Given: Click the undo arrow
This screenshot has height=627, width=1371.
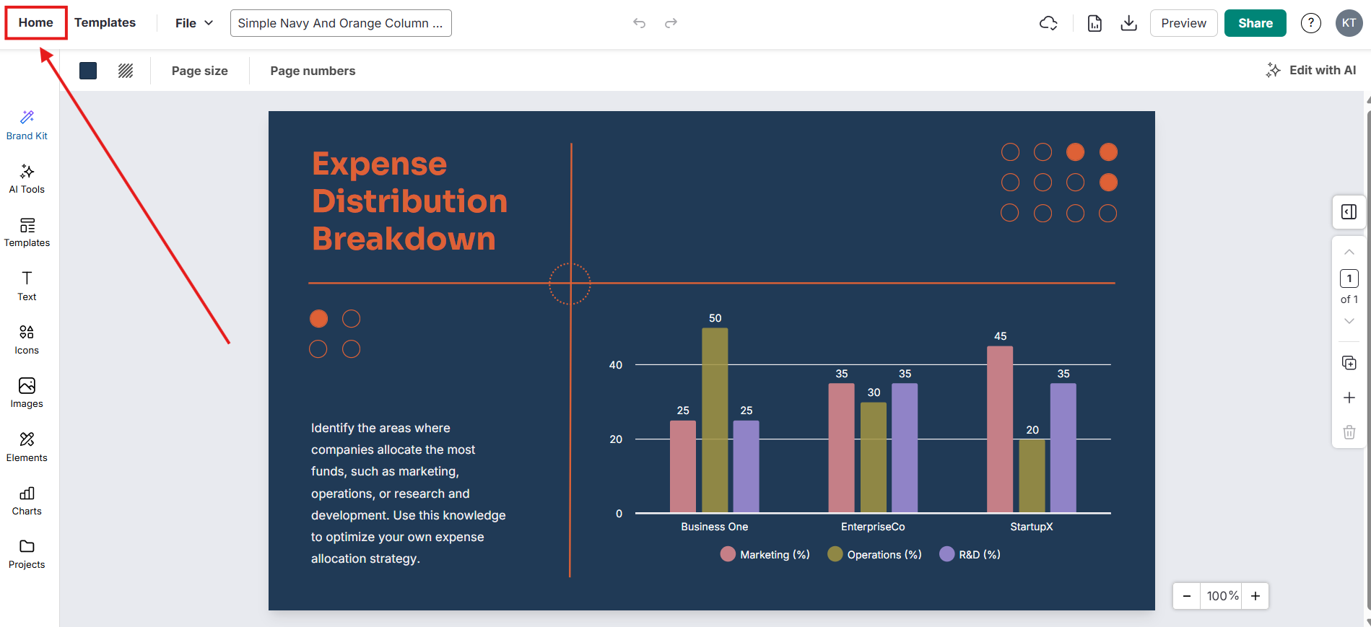Looking at the screenshot, I should [x=639, y=23].
